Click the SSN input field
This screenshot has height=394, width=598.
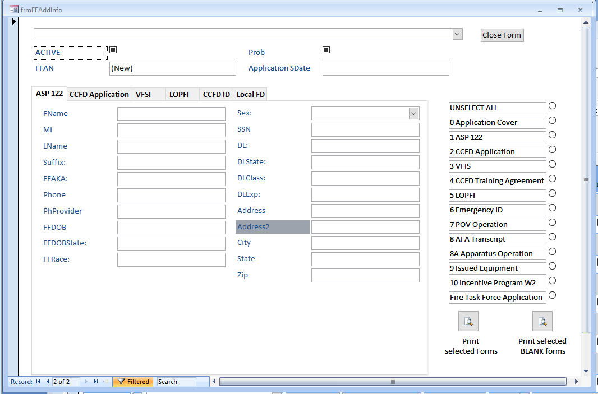[x=365, y=129]
